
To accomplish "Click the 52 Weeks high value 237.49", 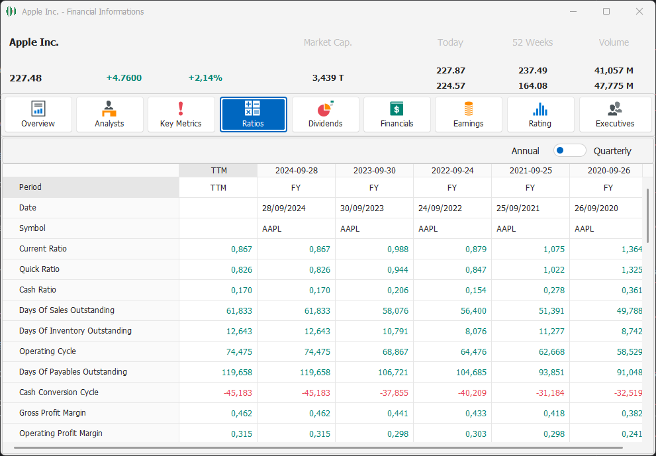I will (533, 70).
